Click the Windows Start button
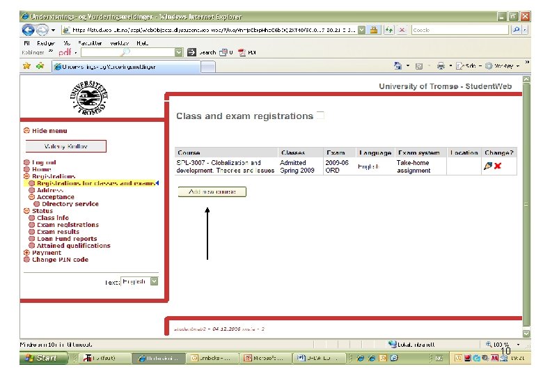Screen dimensions: 543x376 tap(43, 358)
